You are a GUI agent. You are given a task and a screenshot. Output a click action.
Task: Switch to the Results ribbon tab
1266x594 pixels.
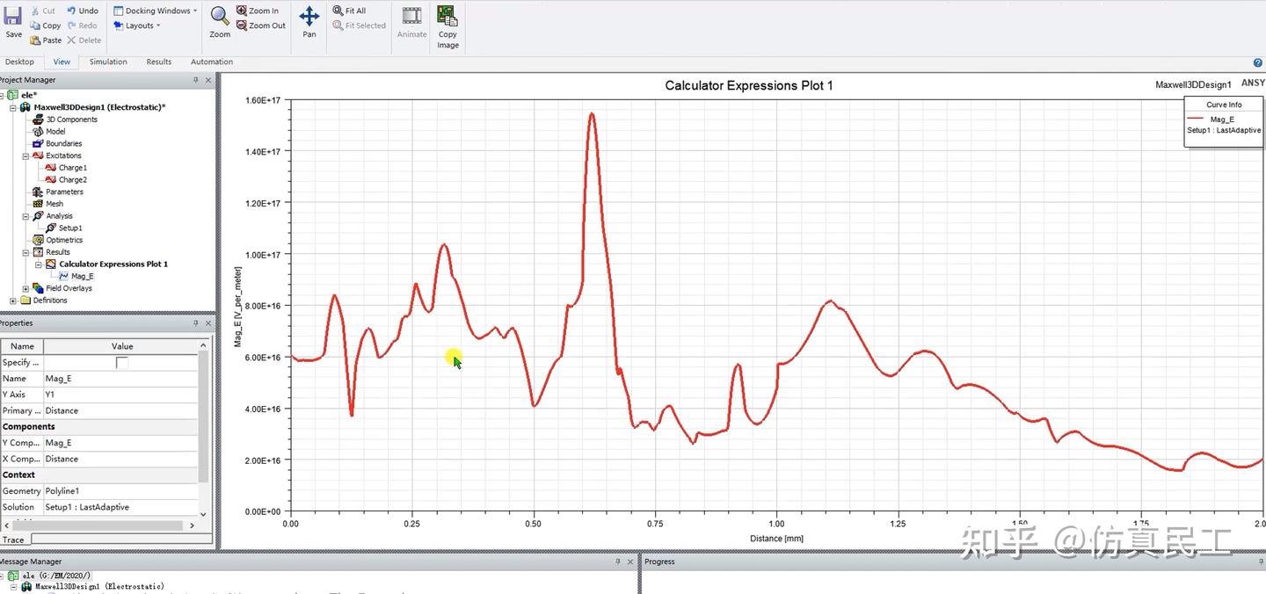tap(159, 62)
